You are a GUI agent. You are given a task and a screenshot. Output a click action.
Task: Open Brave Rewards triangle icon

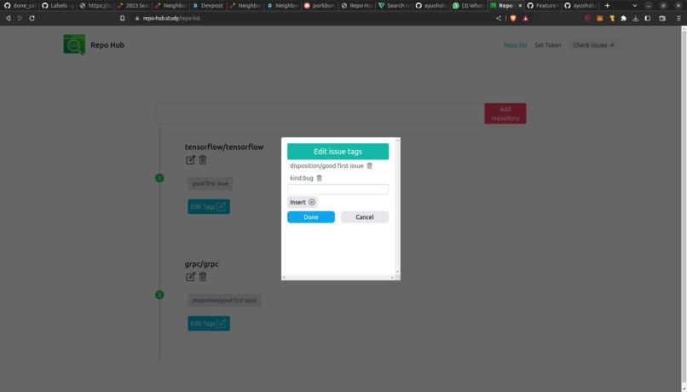pos(525,19)
